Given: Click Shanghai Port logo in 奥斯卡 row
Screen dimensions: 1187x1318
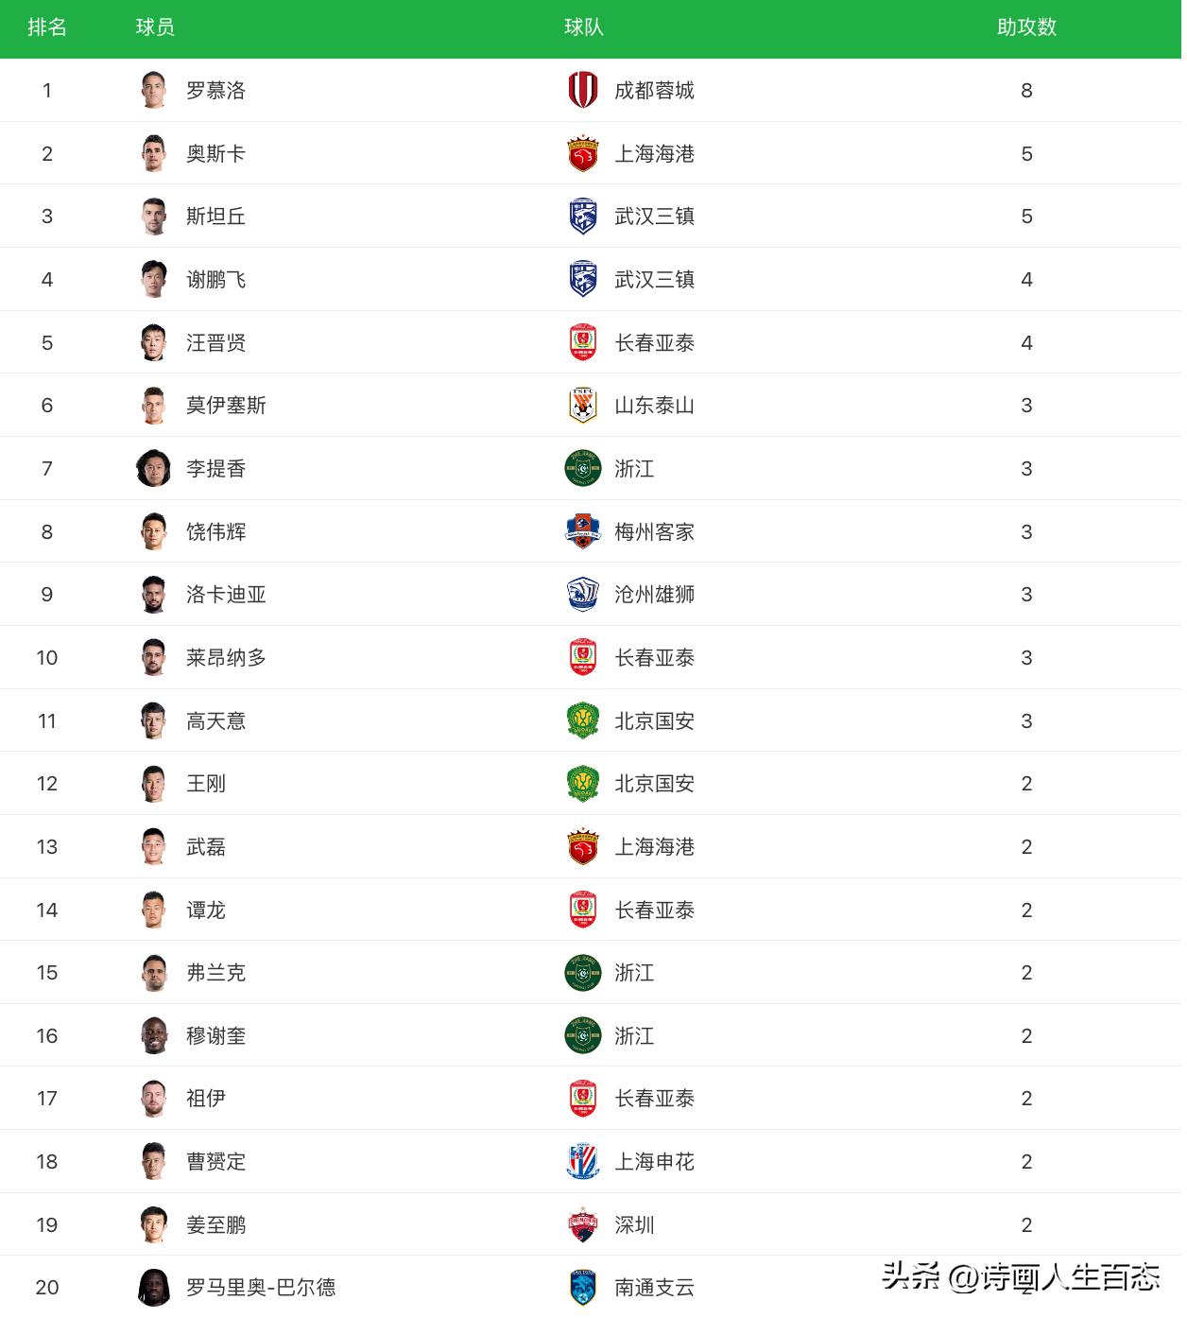Looking at the screenshot, I should click(583, 153).
